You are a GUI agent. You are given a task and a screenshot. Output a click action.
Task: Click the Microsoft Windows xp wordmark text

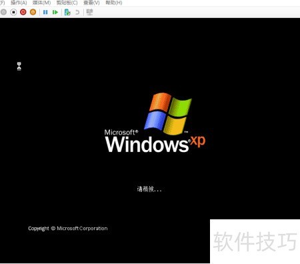tap(155, 141)
